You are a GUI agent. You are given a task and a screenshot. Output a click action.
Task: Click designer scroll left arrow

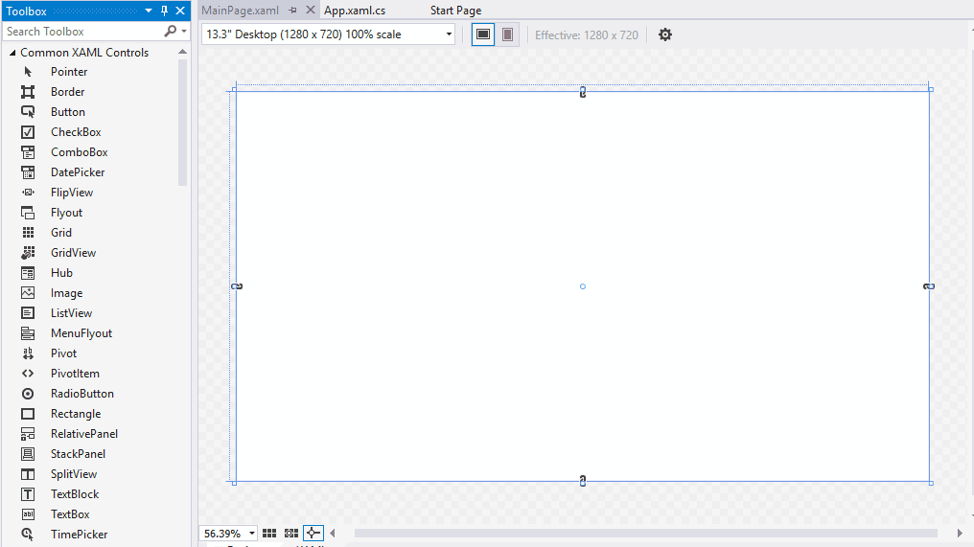[333, 534]
